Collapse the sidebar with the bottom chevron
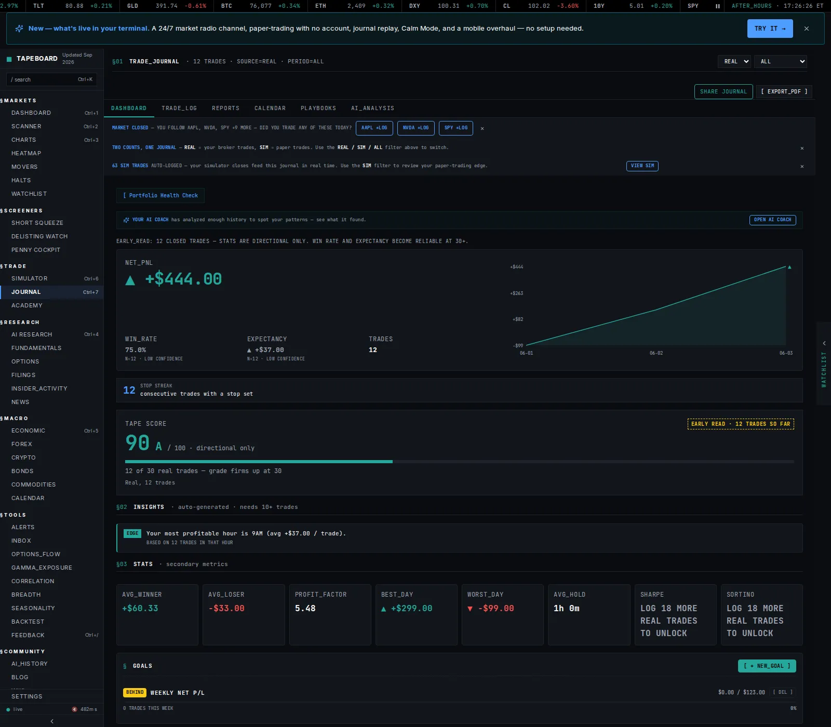The width and height of the screenshot is (831, 727). (52, 721)
